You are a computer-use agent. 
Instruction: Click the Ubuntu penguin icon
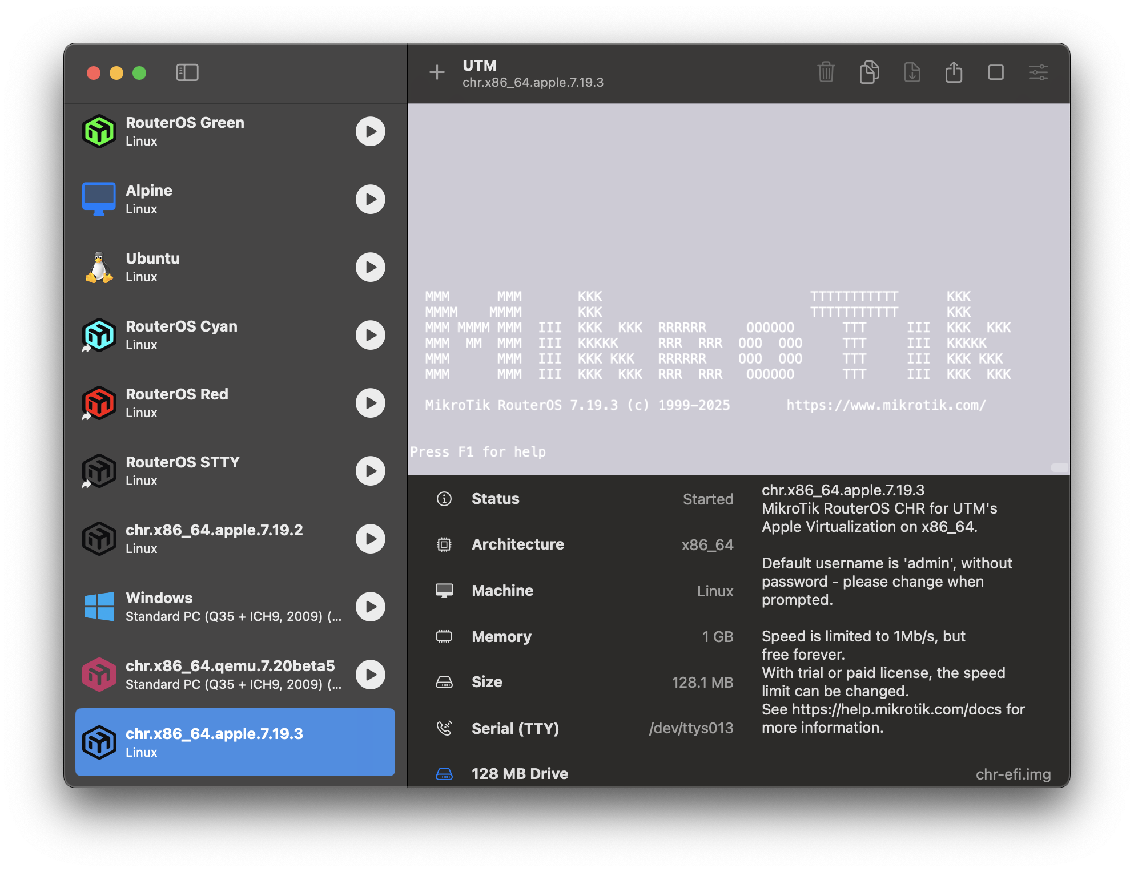[x=99, y=267]
